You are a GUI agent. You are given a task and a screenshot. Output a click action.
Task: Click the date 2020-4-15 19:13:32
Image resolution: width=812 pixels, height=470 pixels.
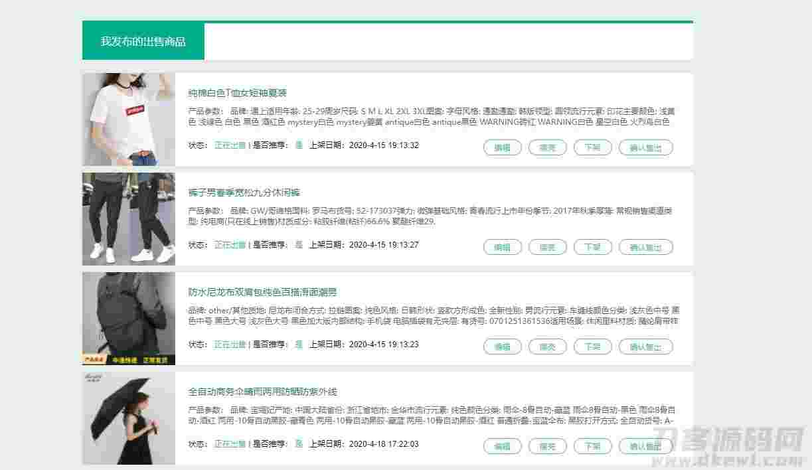(x=384, y=145)
